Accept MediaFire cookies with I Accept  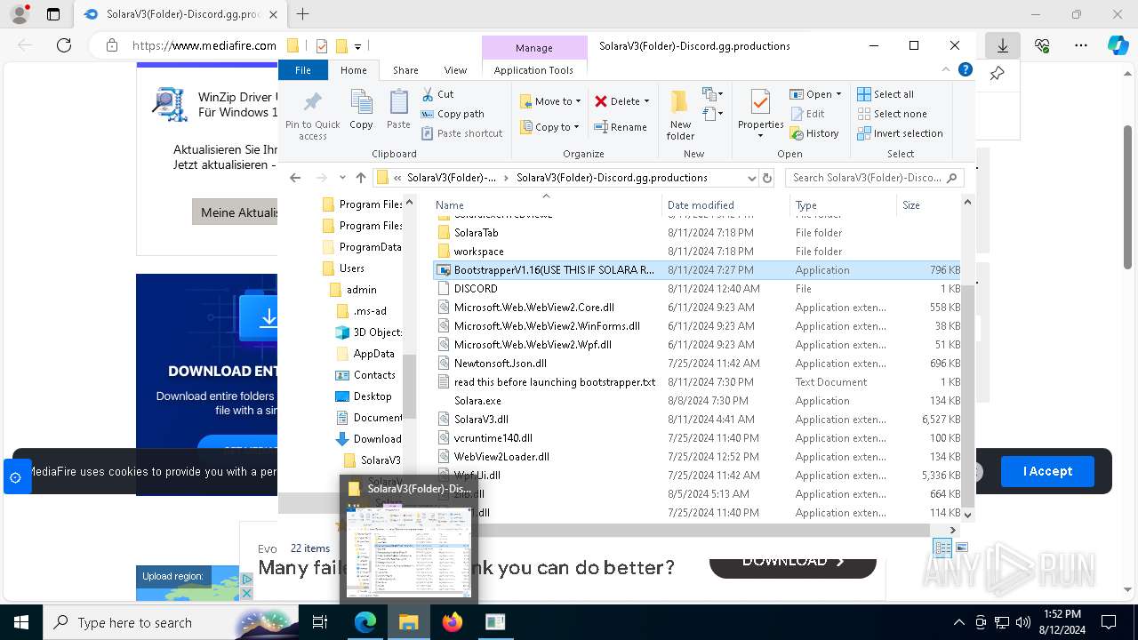[x=1047, y=471]
